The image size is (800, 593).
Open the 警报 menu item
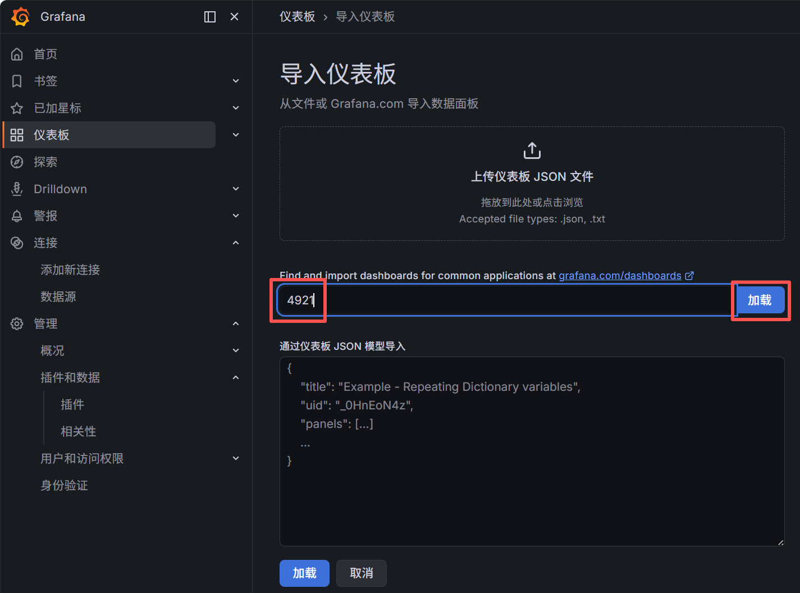[45, 216]
